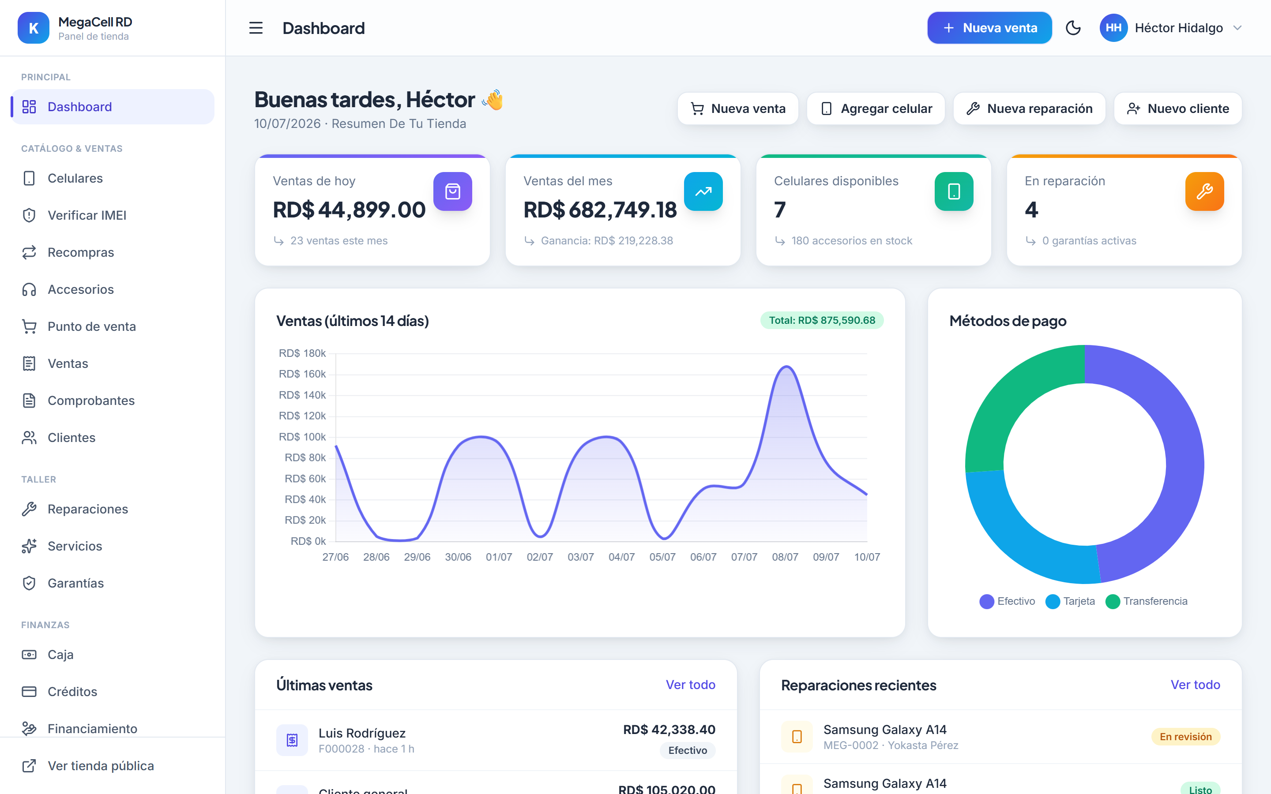Open Accesorios section
This screenshot has width=1271, height=794.
click(x=113, y=289)
